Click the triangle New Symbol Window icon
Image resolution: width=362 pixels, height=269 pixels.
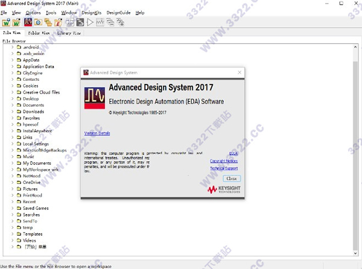coord(90,22)
